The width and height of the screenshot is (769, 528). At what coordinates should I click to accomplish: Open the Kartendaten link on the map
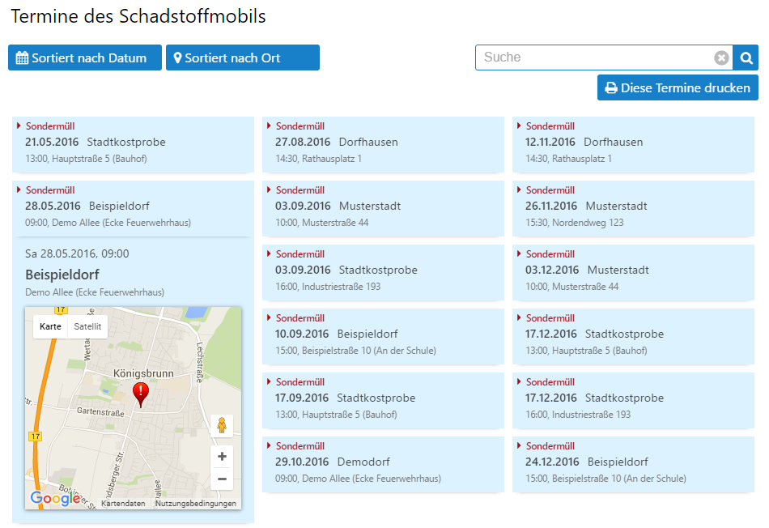tap(123, 504)
